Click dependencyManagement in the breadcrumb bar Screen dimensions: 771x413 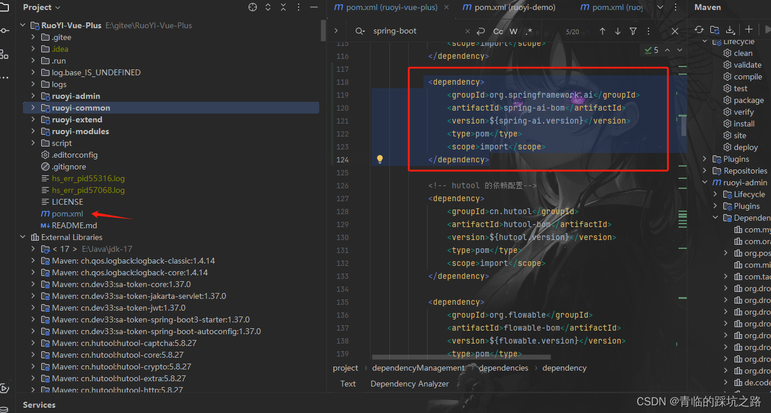418,368
